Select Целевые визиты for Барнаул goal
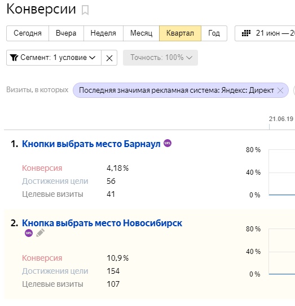The height and width of the screenshot is (306, 295). coord(52,194)
